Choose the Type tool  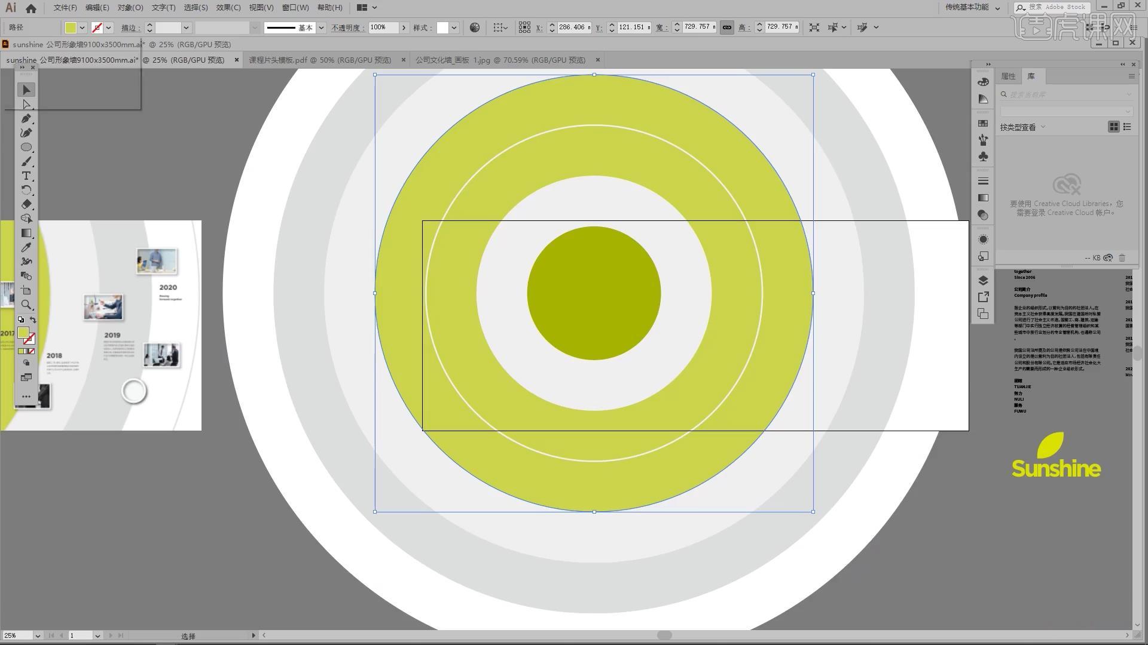click(26, 176)
